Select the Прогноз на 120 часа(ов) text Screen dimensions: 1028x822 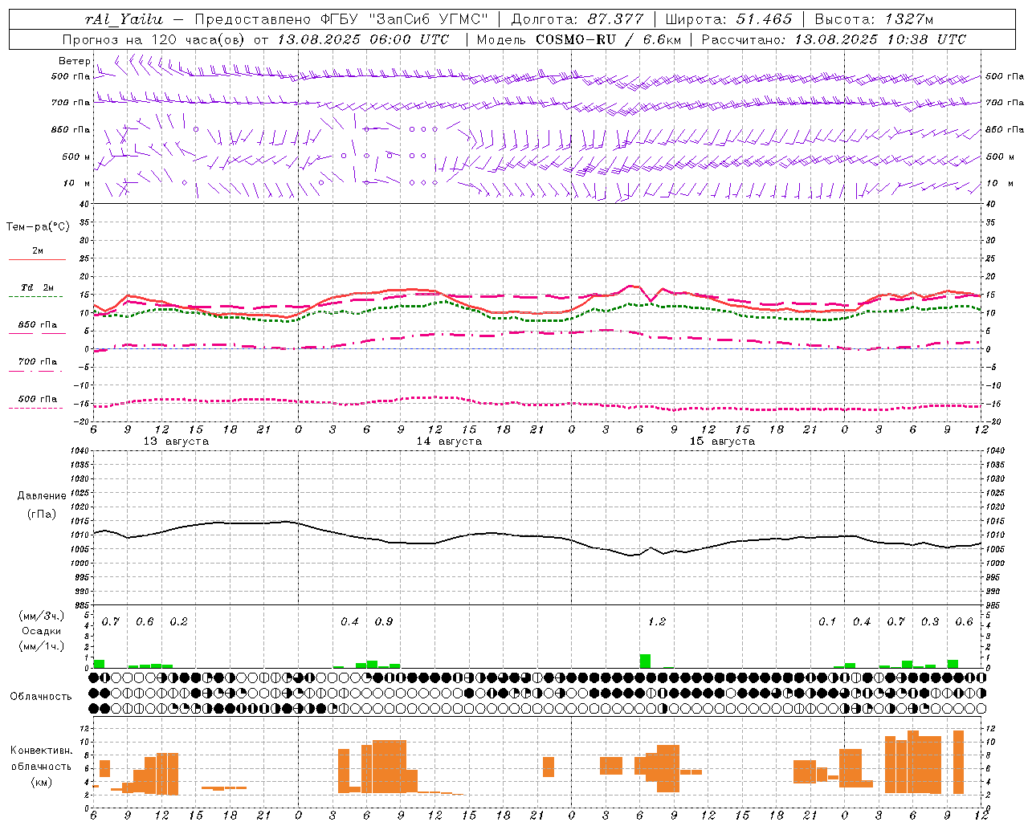click(155, 39)
